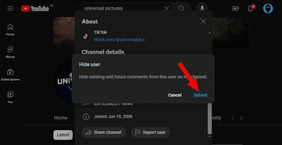Cancel the Hide user dialog
282x145 pixels.
tap(175, 95)
